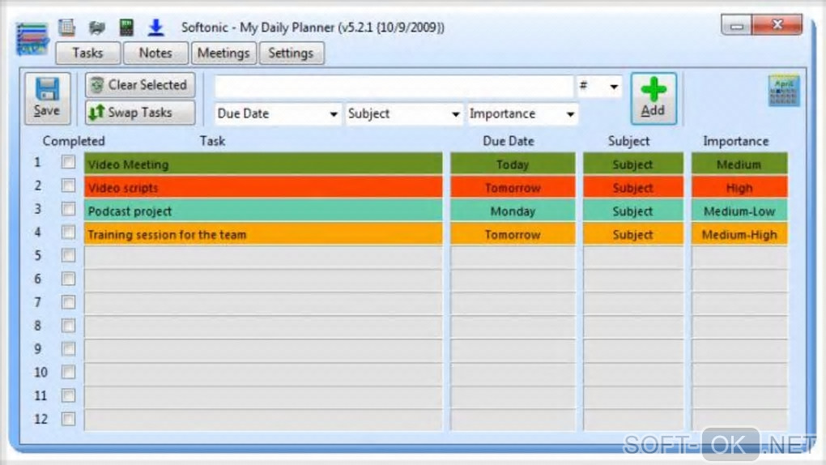Click the Subject cell of Podcast project row
Screen dimensions: 826x465
[x=633, y=211]
